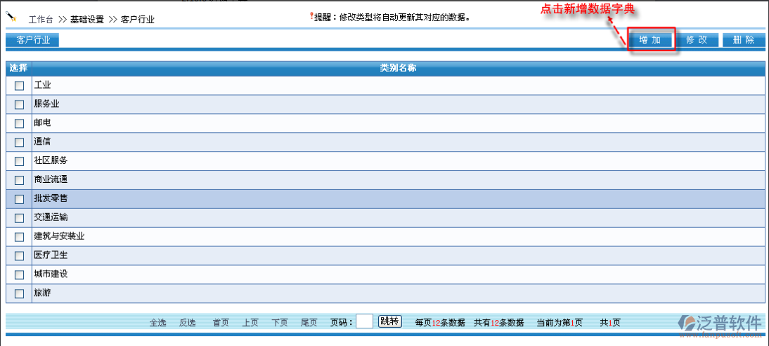Image resolution: width=769 pixels, height=346 pixels.
Task: Enable the checkbox for 旅游
Action: [x=20, y=294]
